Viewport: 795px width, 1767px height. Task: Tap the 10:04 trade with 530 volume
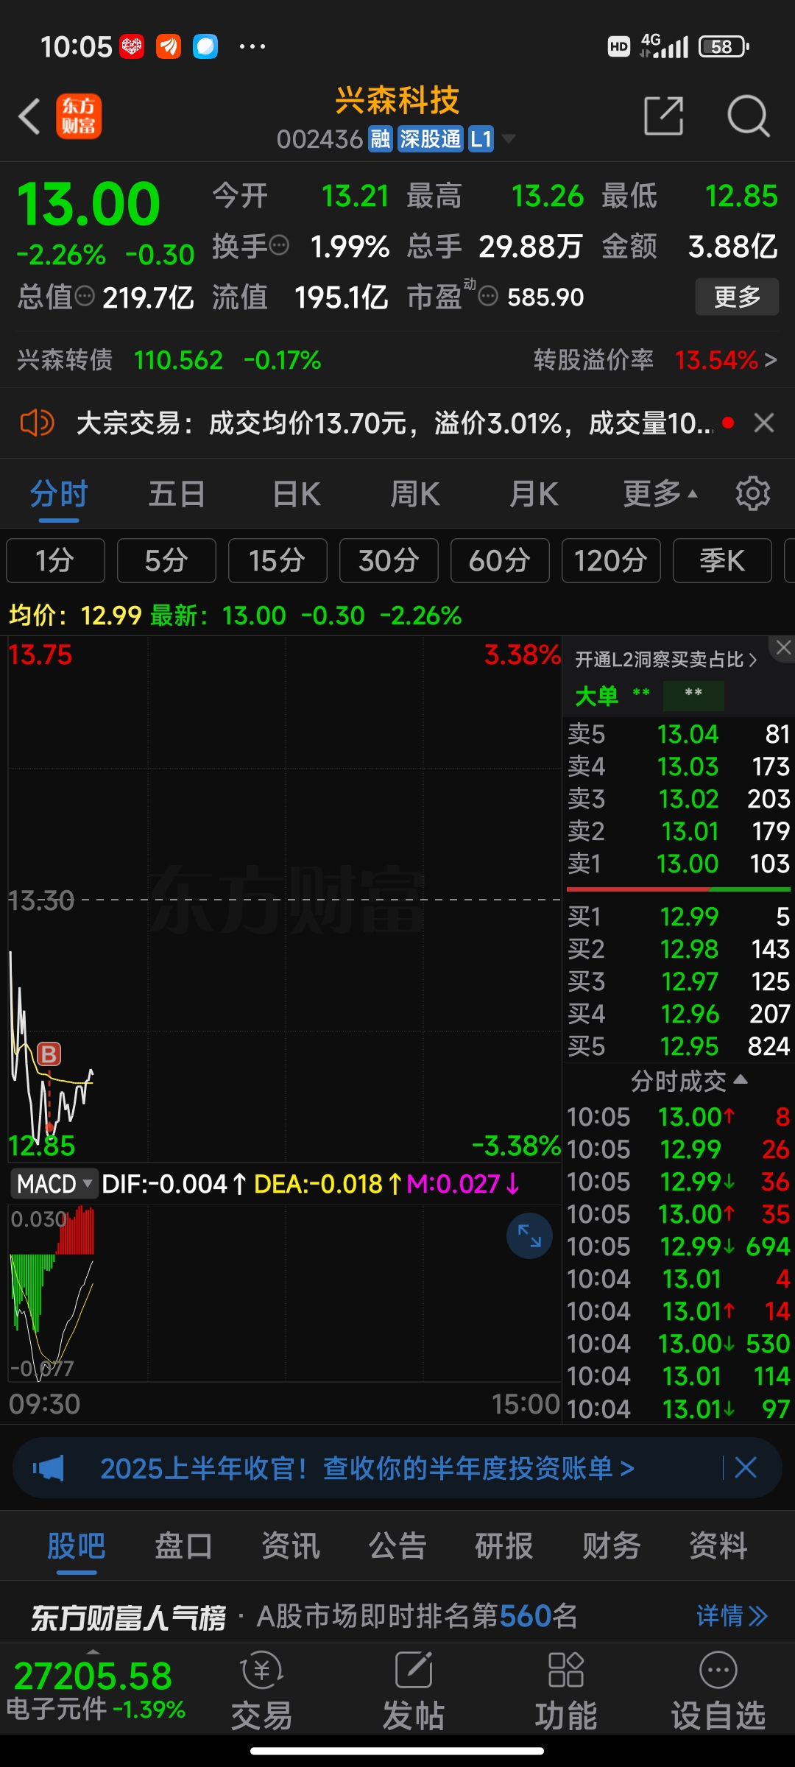679,1344
